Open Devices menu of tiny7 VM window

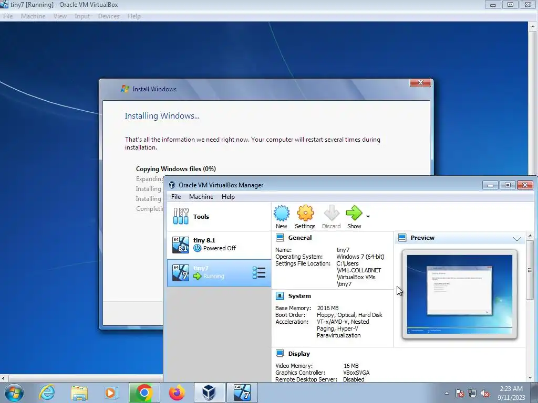pyautogui.click(x=109, y=16)
